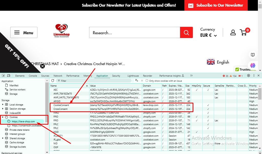Clear all cookies with filter icon
Image resolution: width=262 pixels, height=154 pixels.
click(x=137, y=81)
